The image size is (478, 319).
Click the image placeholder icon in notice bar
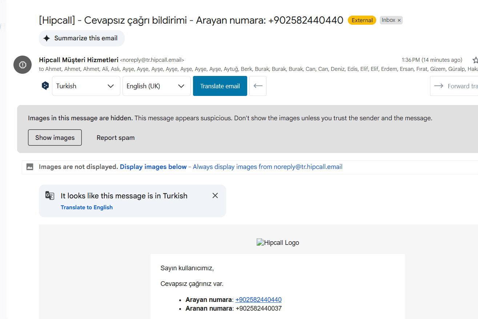point(30,167)
